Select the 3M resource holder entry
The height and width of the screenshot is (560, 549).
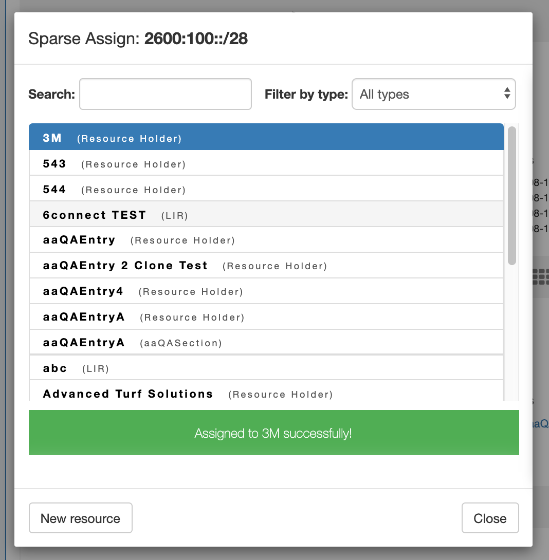[266, 137]
